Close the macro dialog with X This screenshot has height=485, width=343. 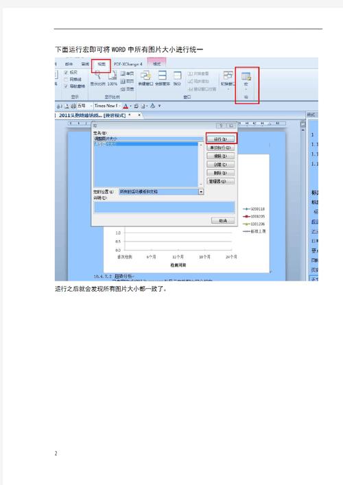(231, 126)
